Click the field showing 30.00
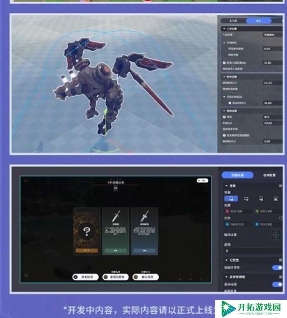This screenshot has height=318, width=287. pos(273,83)
